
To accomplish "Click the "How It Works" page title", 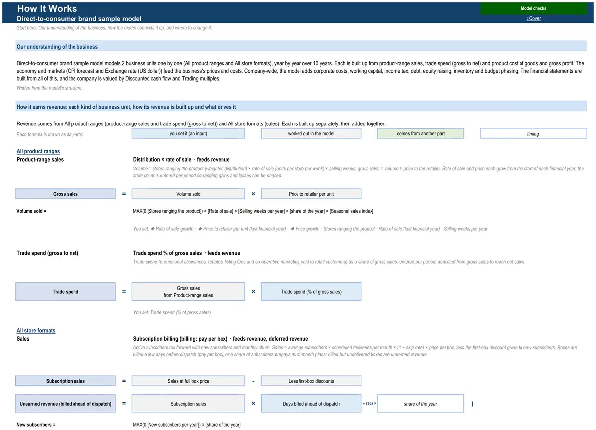I will pyautogui.click(x=47, y=8).
